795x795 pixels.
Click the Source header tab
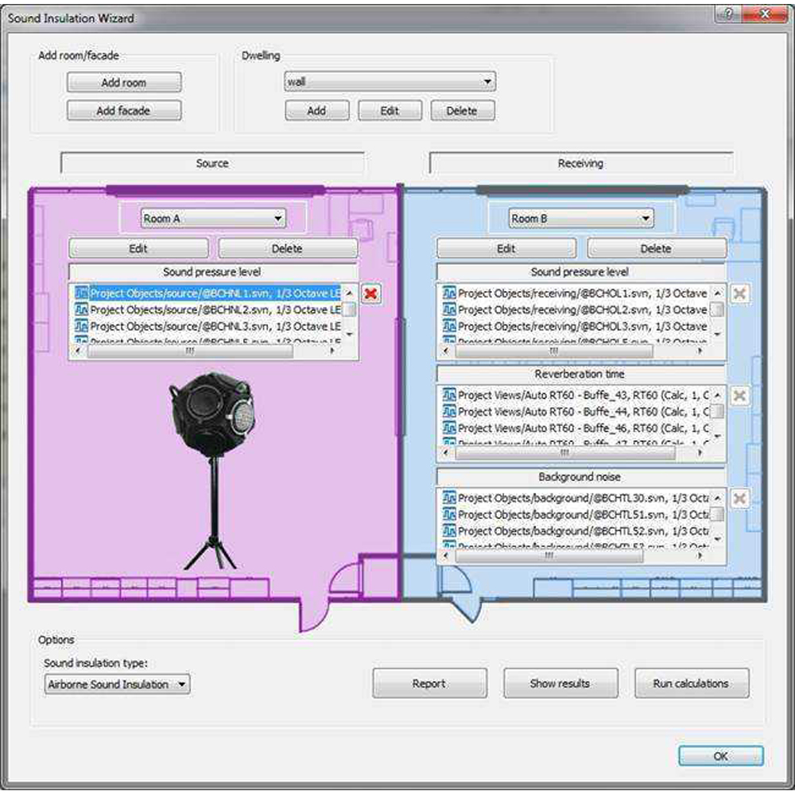(212, 163)
